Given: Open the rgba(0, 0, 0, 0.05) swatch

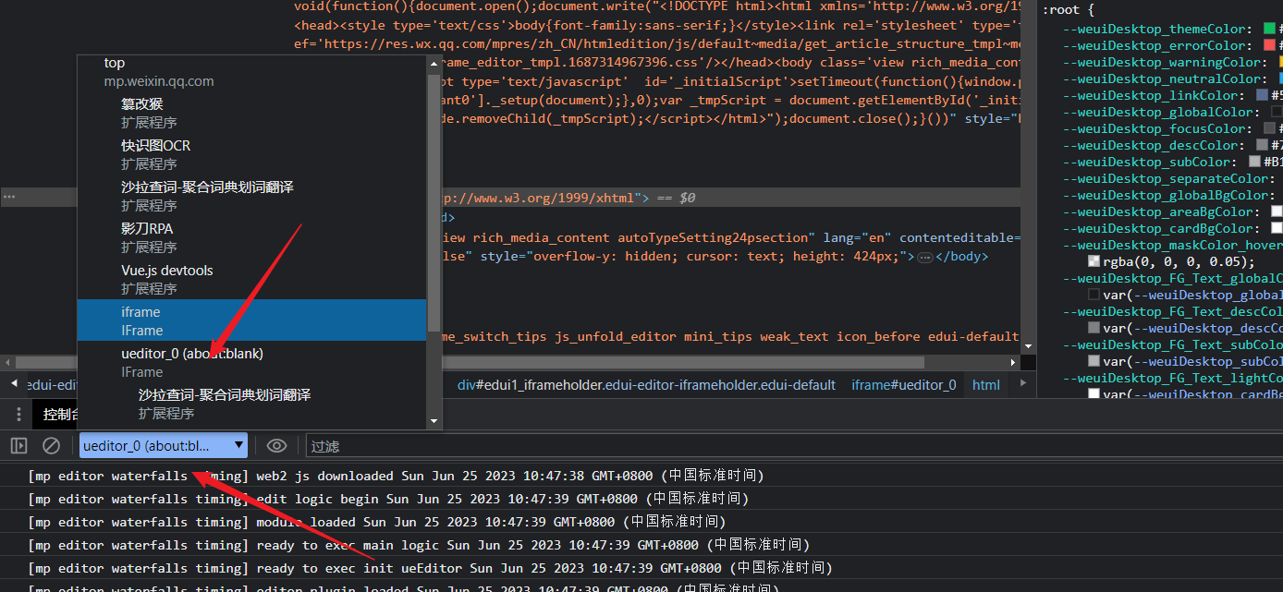Looking at the screenshot, I should pyautogui.click(x=1094, y=261).
